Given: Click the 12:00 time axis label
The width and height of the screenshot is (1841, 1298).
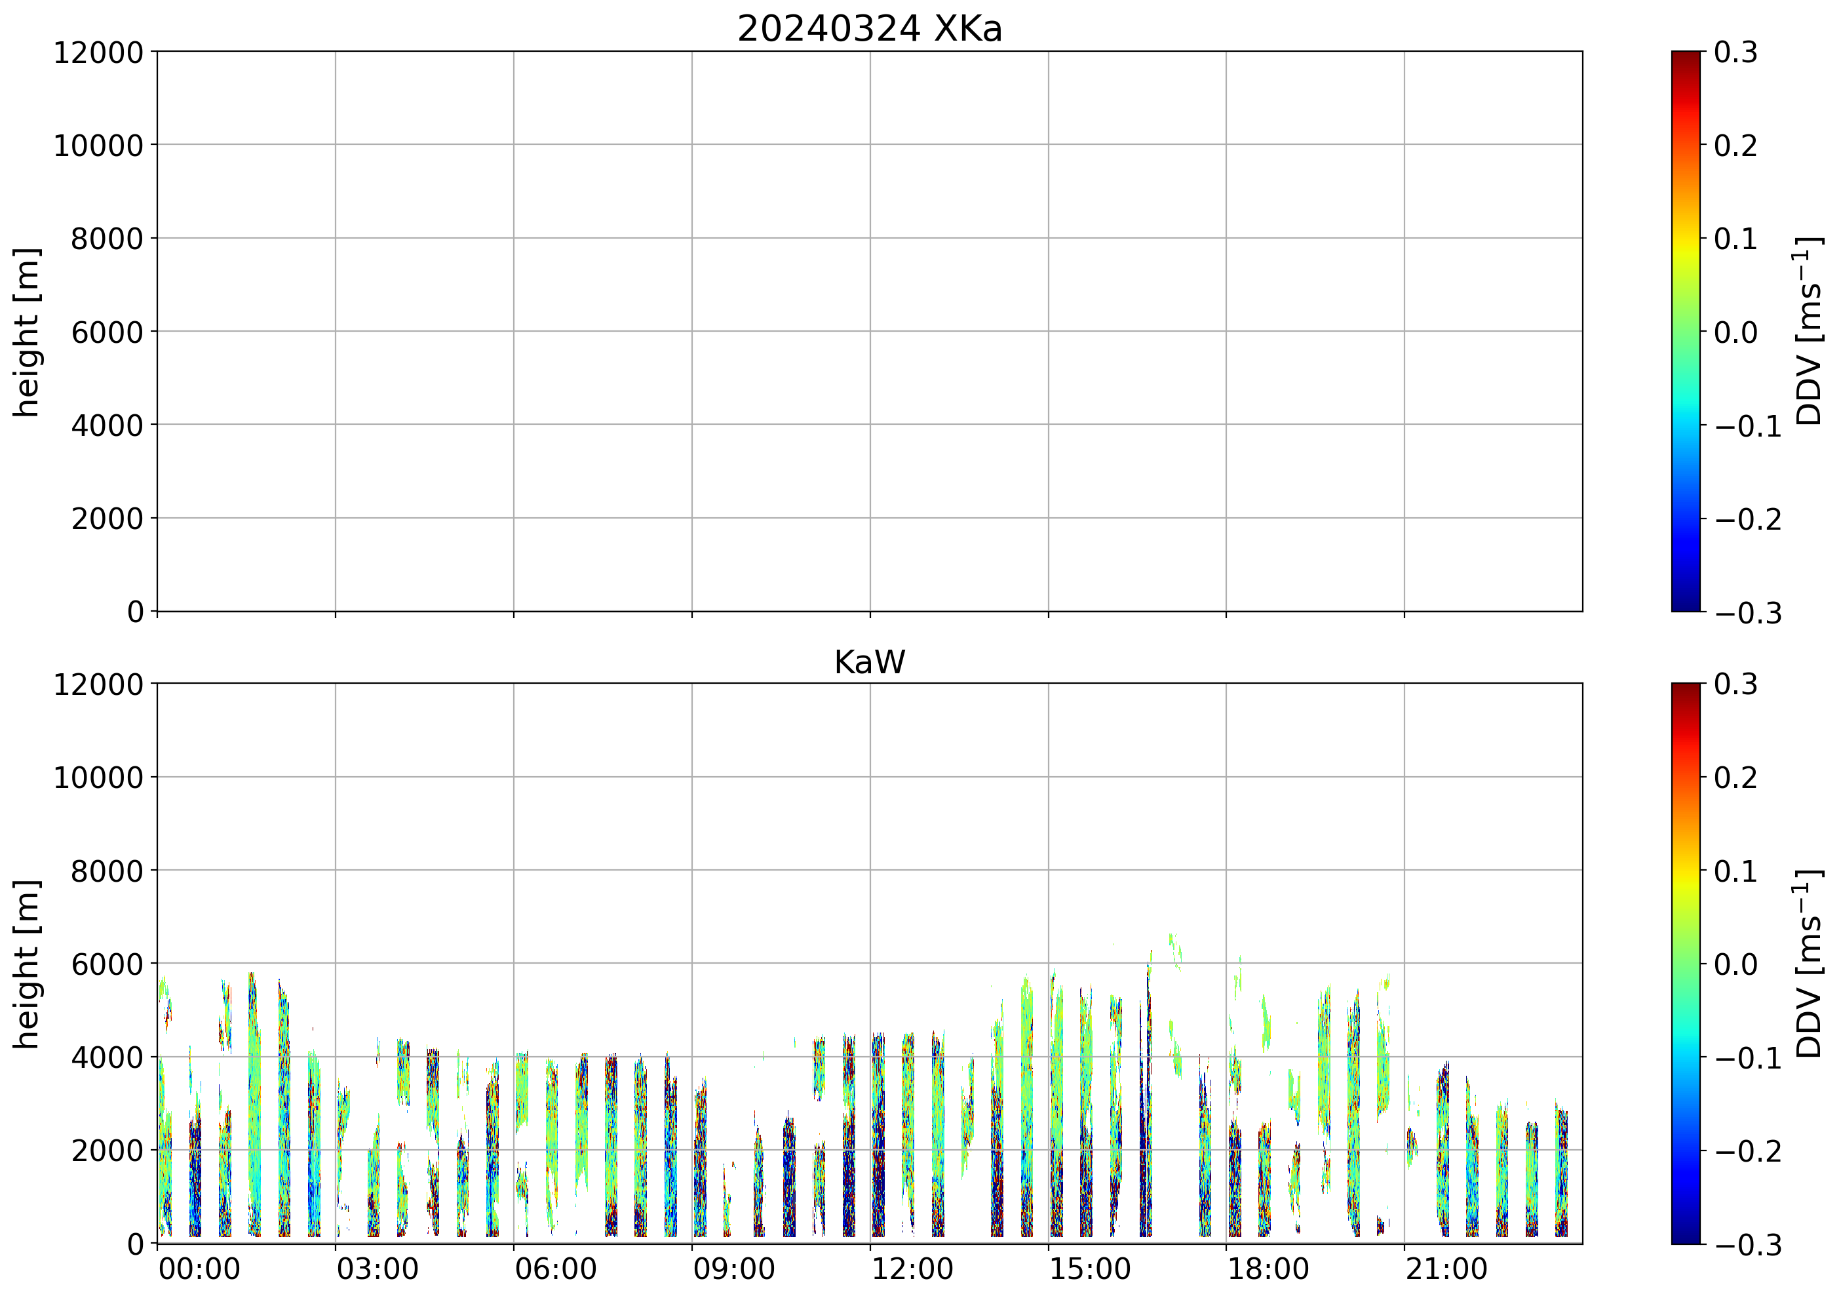Looking at the screenshot, I should [x=912, y=1270].
